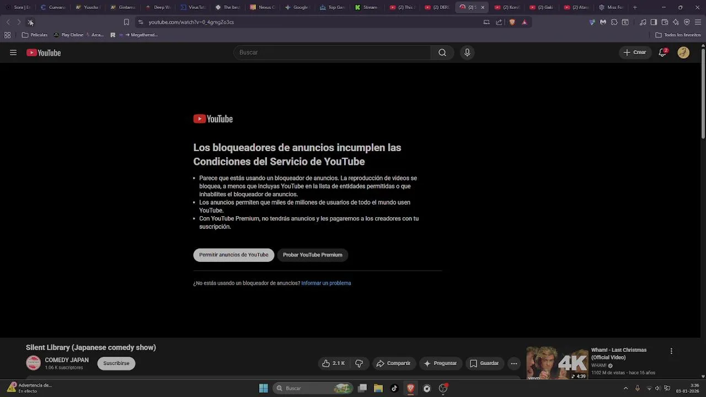Open the Peliculas bookmarks folder
706x397 pixels.
(x=35, y=35)
